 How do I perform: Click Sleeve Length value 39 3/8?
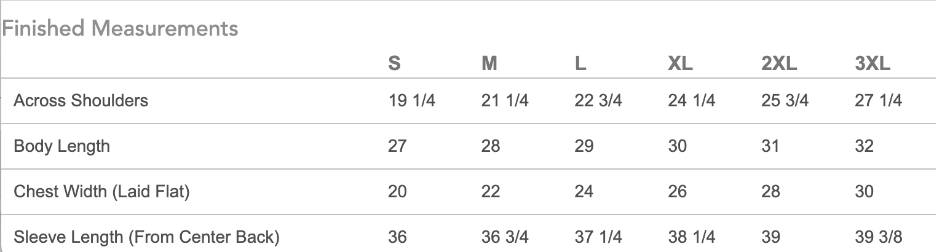[879, 237]
